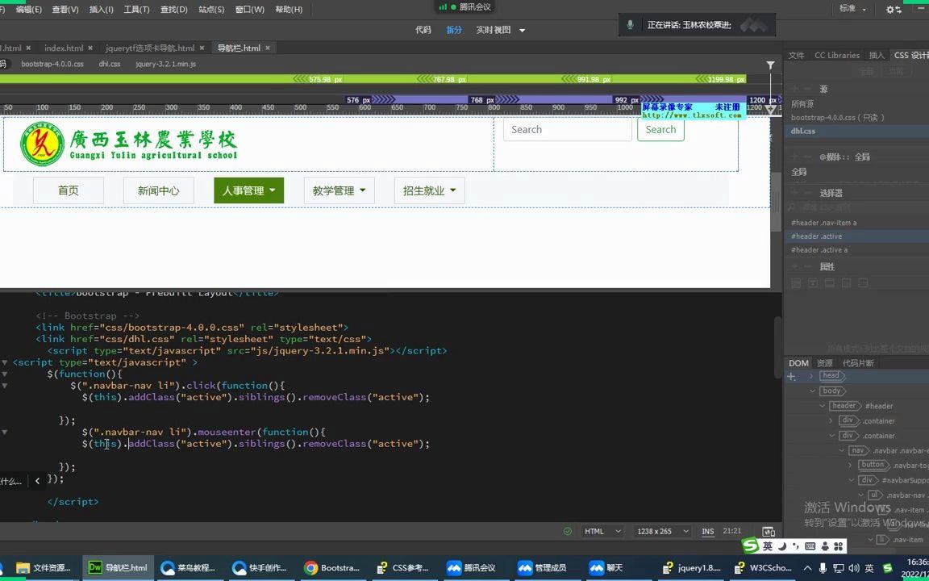Open the 标准 workspace dropdown
The width and height of the screenshot is (929, 581).
pyautogui.click(x=852, y=9)
